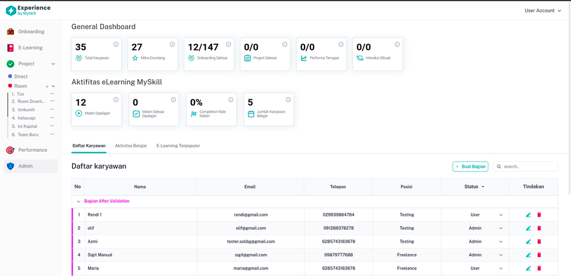Collapse the Bagian After Validation group
Screen dimensions: 571x276
78,202
